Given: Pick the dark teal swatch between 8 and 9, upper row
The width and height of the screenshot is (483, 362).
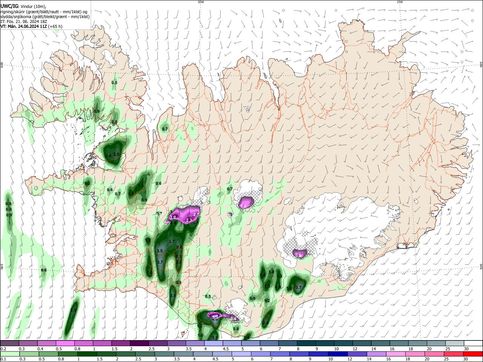Looking at the screenshot, I should [x=306, y=344].
